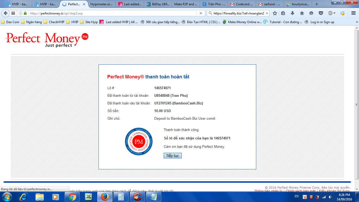
Task: Open Excel from the taskbar
Action: pos(88,197)
